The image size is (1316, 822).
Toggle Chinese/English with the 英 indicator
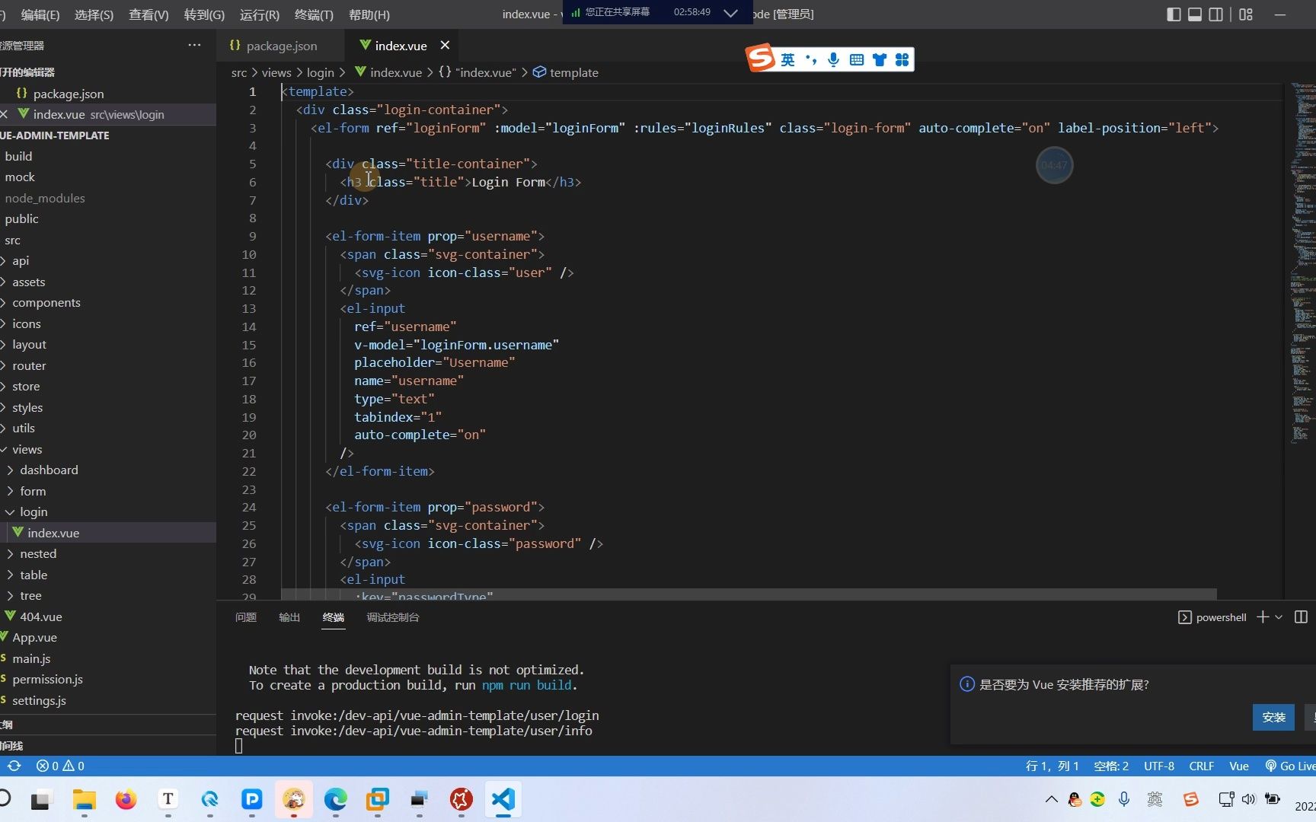coord(788,59)
